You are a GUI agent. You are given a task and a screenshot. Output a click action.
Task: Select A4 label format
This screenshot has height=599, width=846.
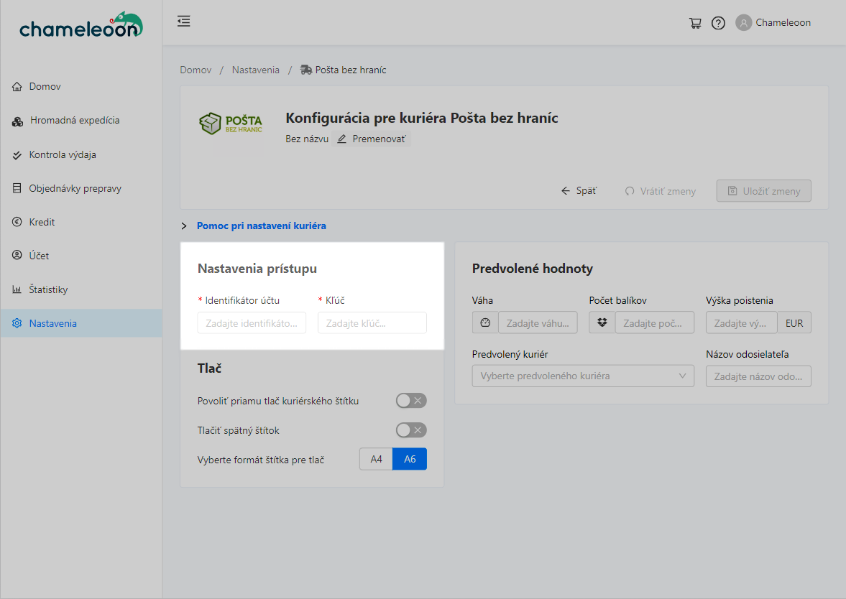376,459
